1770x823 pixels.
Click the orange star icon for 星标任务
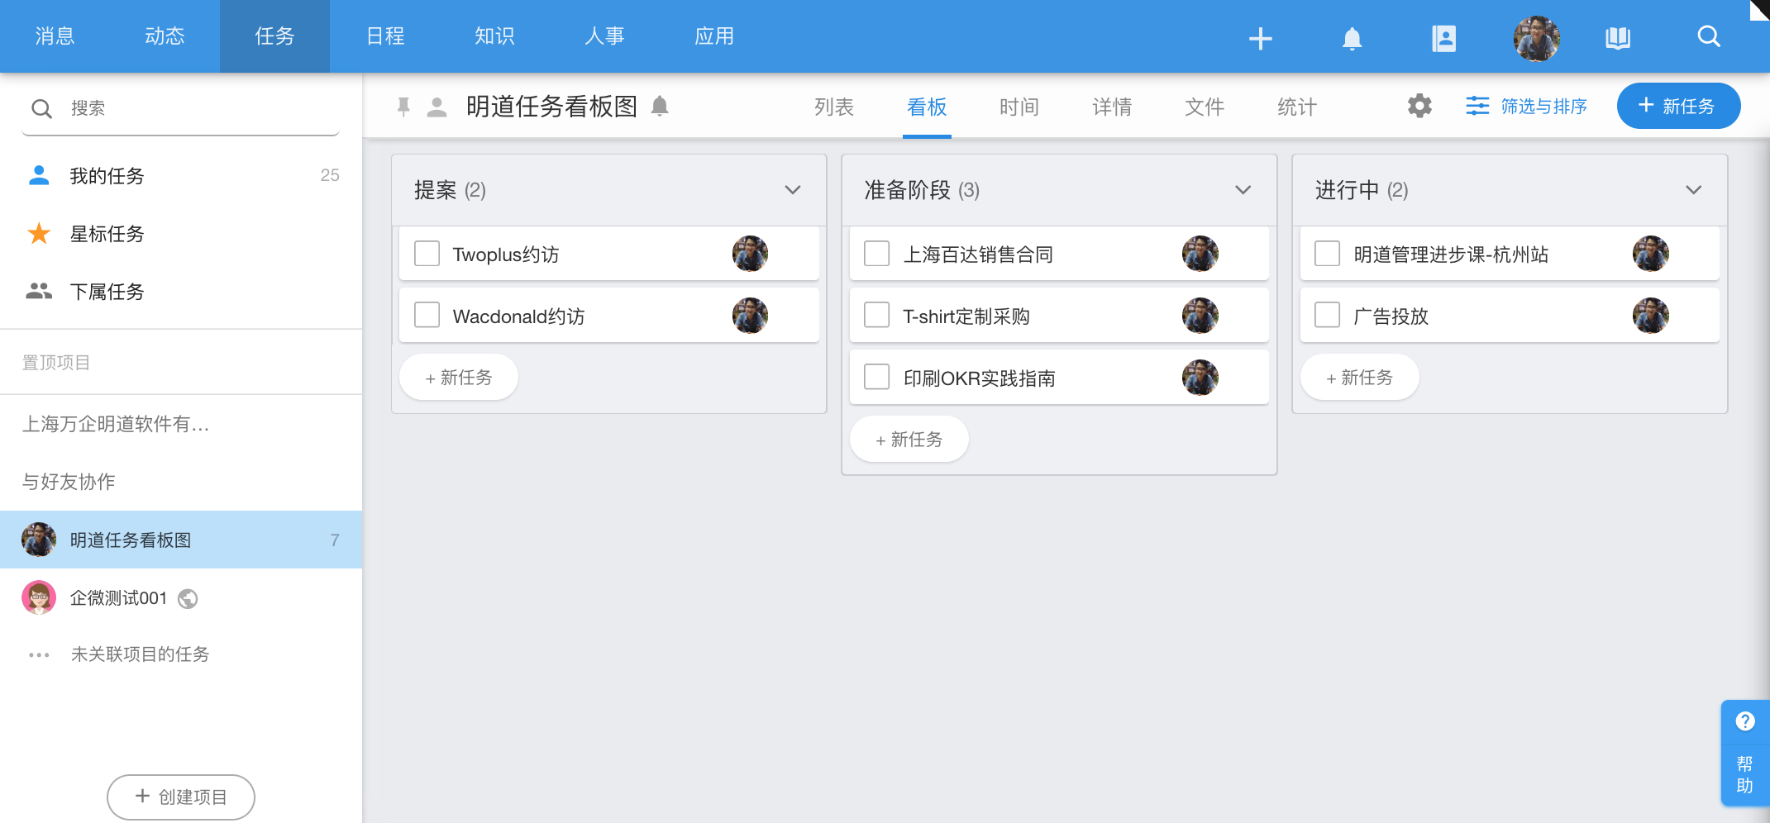[x=39, y=233]
